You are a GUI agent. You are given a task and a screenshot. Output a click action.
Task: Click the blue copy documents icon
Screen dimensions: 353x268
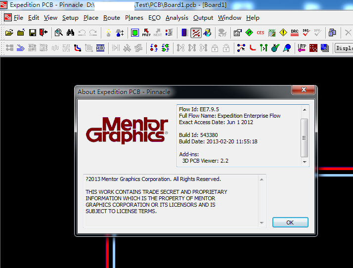click(x=332, y=33)
